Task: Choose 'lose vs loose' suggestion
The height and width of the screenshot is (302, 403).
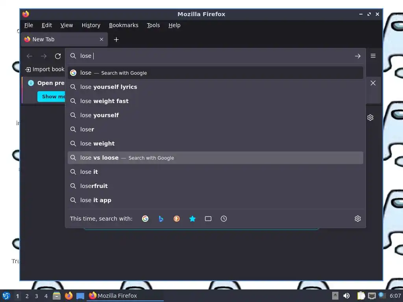Action: pyautogui.click(x=215, y=158)
